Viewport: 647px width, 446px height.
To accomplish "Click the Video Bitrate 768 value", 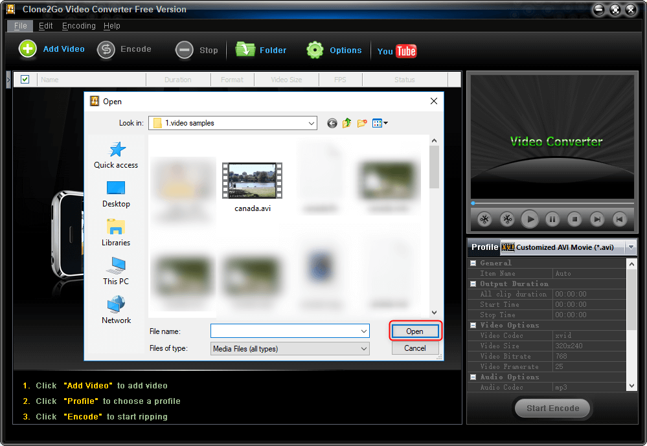I will coord(589,356).
